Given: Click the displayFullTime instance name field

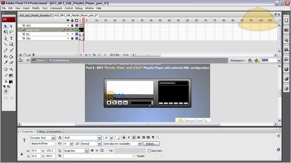Looking at the screenshot, I should 43,144.
